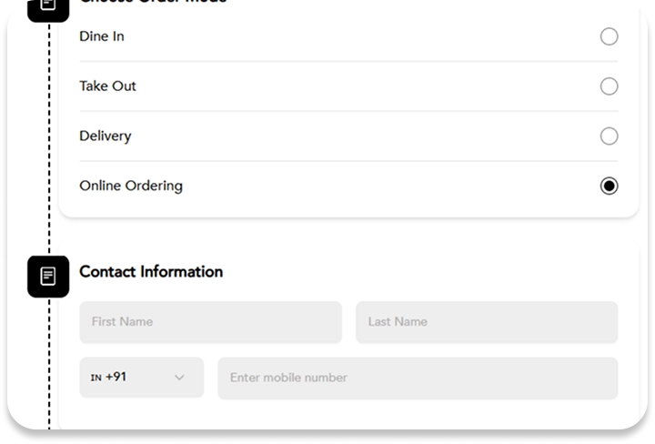
Task: Choose the Delivery radio button
Action: [x=609, y=136]
